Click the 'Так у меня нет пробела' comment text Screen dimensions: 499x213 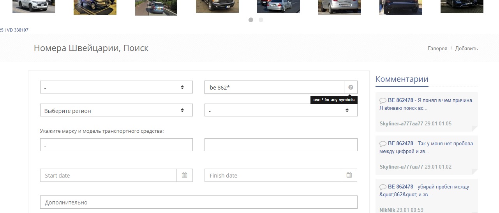tap(426, 147)
